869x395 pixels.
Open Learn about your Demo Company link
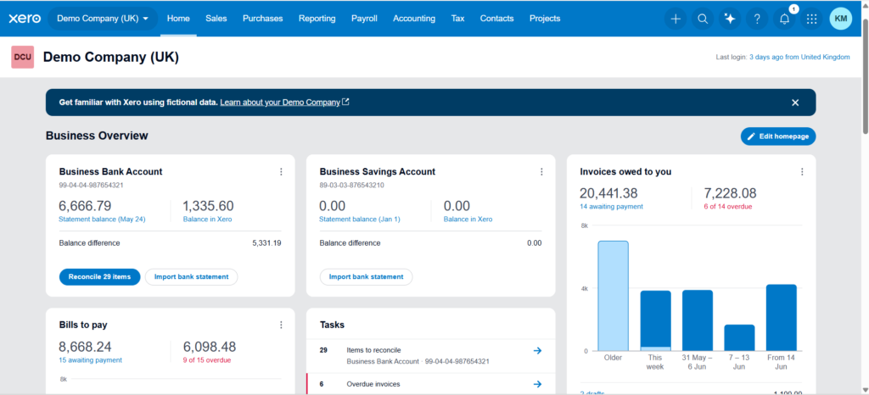pyautogui.click(x=284, y=103)
